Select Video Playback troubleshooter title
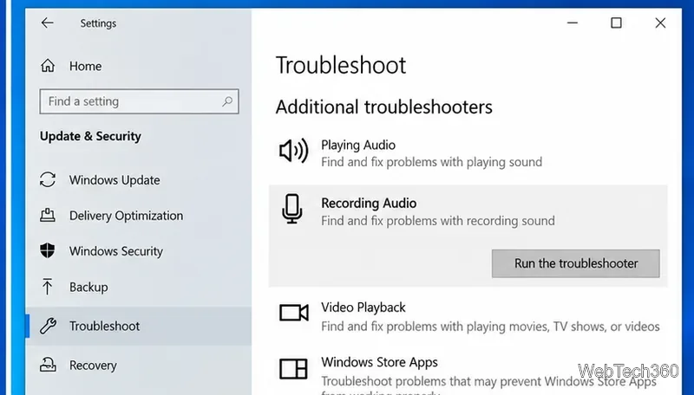The width and height of the screenshot is (694, 395). pos(363,308)
